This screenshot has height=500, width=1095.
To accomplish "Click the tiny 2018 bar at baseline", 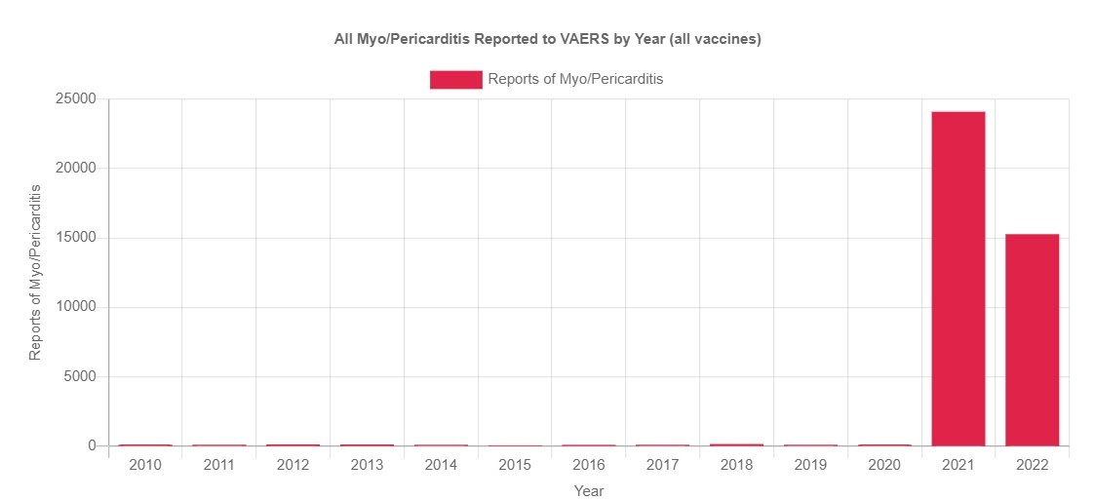I will click(736, 444).
